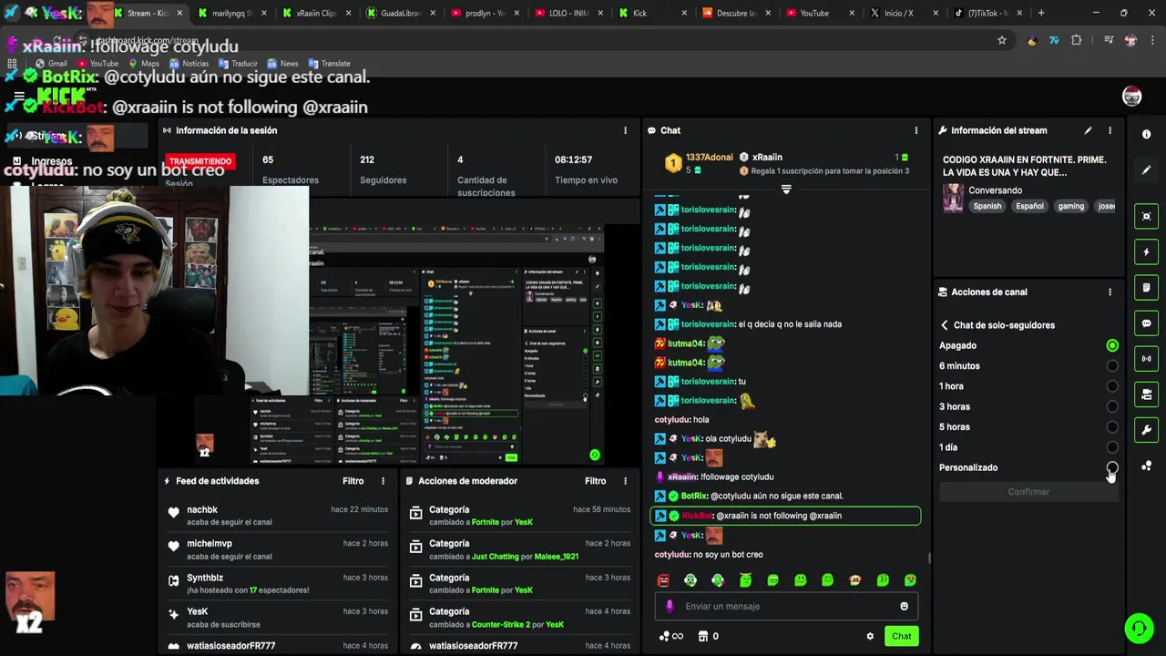
Task: Toggle the channel actions icon in the right sidebar
Action: click(1146, 395)
